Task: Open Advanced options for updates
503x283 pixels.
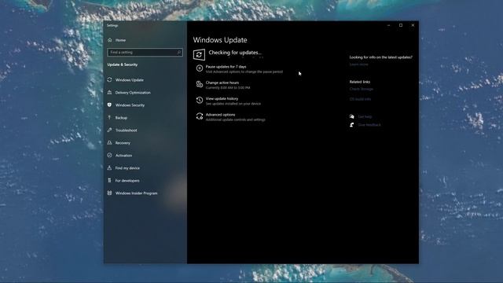Action: [230, 117]
